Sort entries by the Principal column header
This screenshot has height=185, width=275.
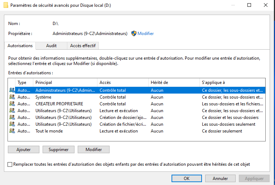(x=65, y=82)
